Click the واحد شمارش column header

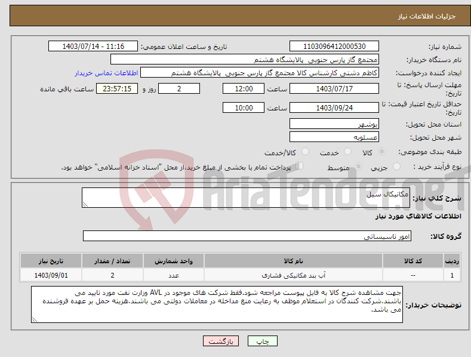point(174,261)
